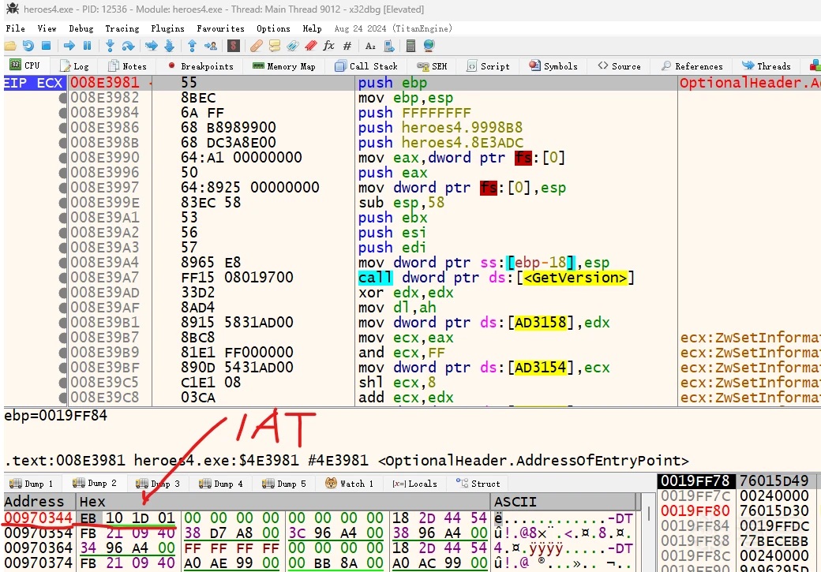Open the File menu
Screen dimensions: 821x572
coord(15,28)
